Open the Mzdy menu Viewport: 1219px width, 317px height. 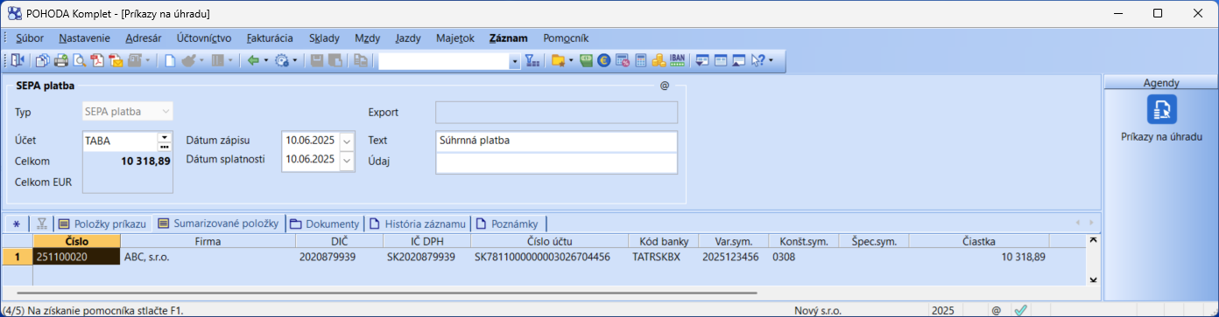click(x=368, y=38)
